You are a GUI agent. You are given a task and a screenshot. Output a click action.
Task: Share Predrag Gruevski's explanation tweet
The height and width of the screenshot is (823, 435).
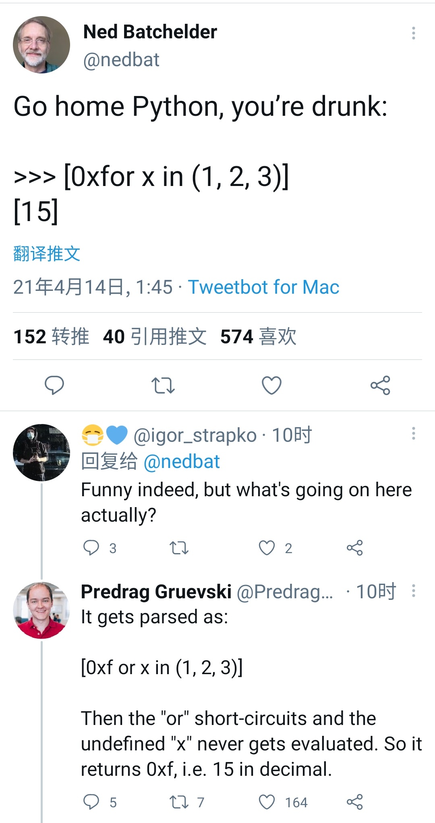(x=354, y=802)
